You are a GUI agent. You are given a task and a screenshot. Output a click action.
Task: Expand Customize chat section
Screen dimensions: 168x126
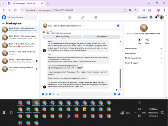(x=143, y=48)
